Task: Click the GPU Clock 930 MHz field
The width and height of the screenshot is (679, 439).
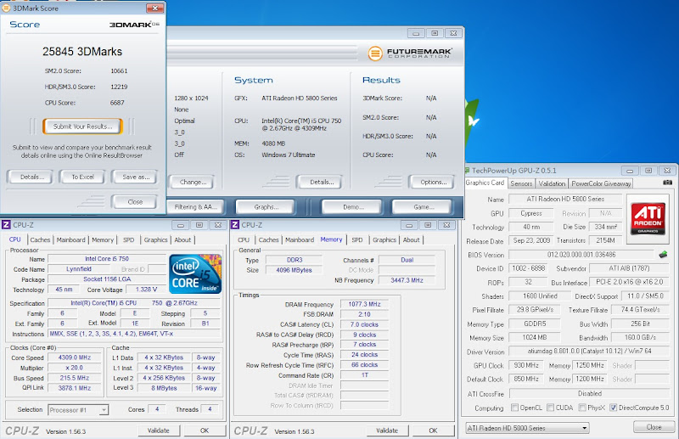Action: click(x=525, y=365)
